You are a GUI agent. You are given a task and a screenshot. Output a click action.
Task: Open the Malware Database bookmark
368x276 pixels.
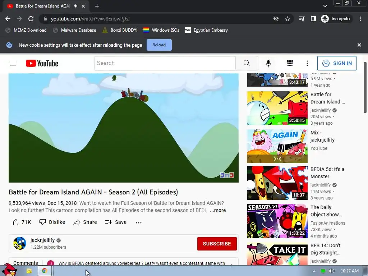[x=75, y=30]
